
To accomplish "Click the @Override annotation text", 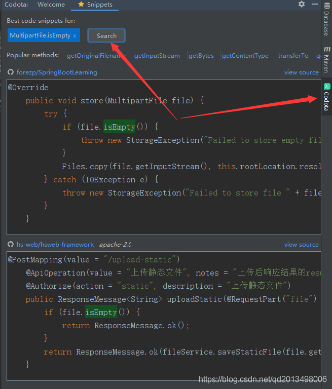I will pyautogui.click(x=28, y=87).
